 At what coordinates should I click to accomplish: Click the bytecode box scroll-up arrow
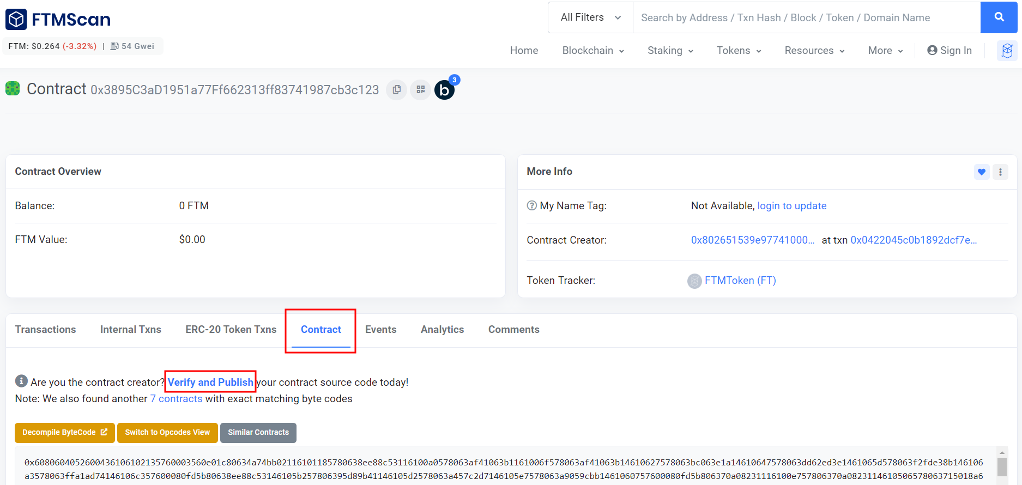[1002, 452]
